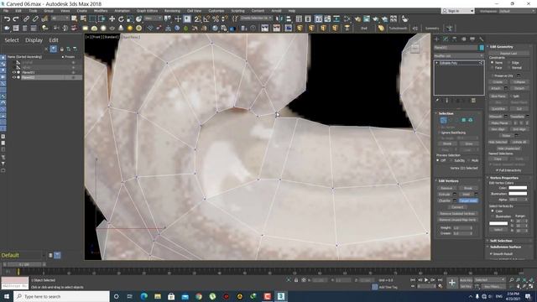Expand the Editable Poly stack entry

point(436,63)
